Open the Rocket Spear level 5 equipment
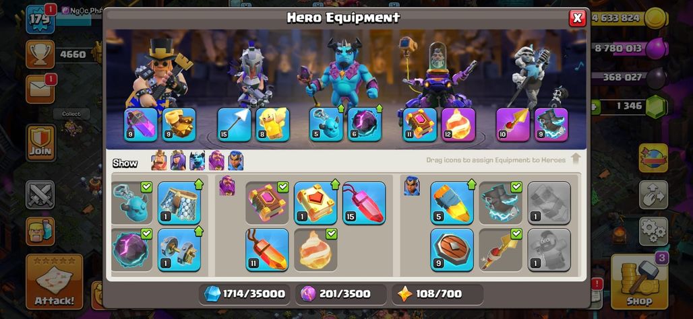The image size is (693, 319). [x=452, y=203]
